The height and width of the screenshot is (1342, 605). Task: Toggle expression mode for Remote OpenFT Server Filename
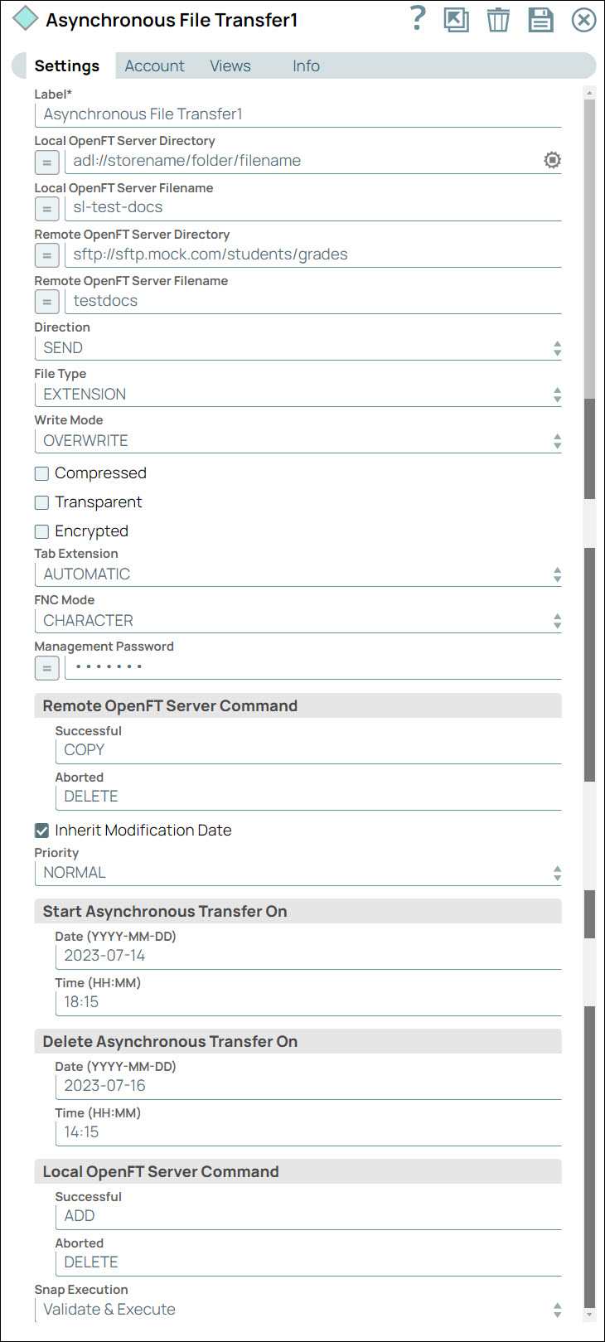coord(47,302)
